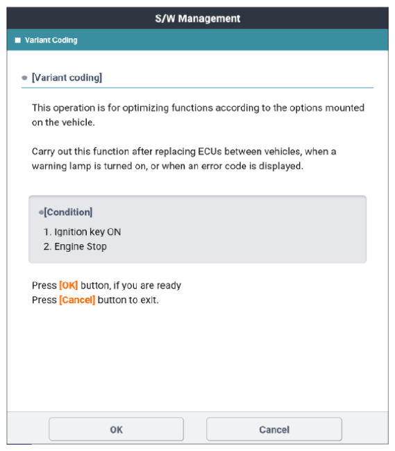The height and width of the screenshot is (451, 395).
Task: Click the bullet icon beside [Variant coding]
Action: tap(25, 78)
